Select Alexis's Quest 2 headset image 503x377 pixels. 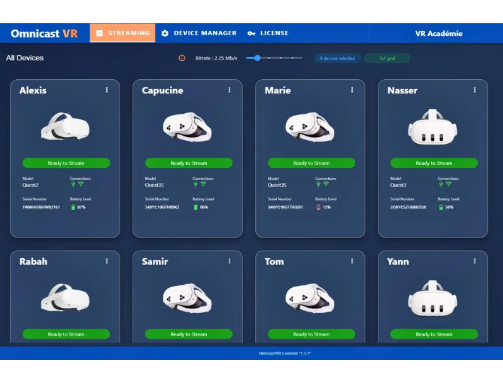(65, 126)
